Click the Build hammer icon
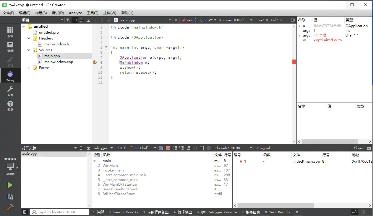 pos(10,207)
